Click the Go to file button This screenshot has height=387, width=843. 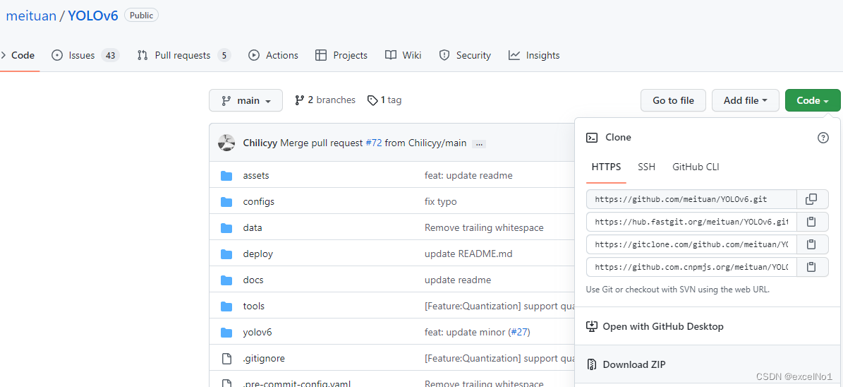click(673, 100)
